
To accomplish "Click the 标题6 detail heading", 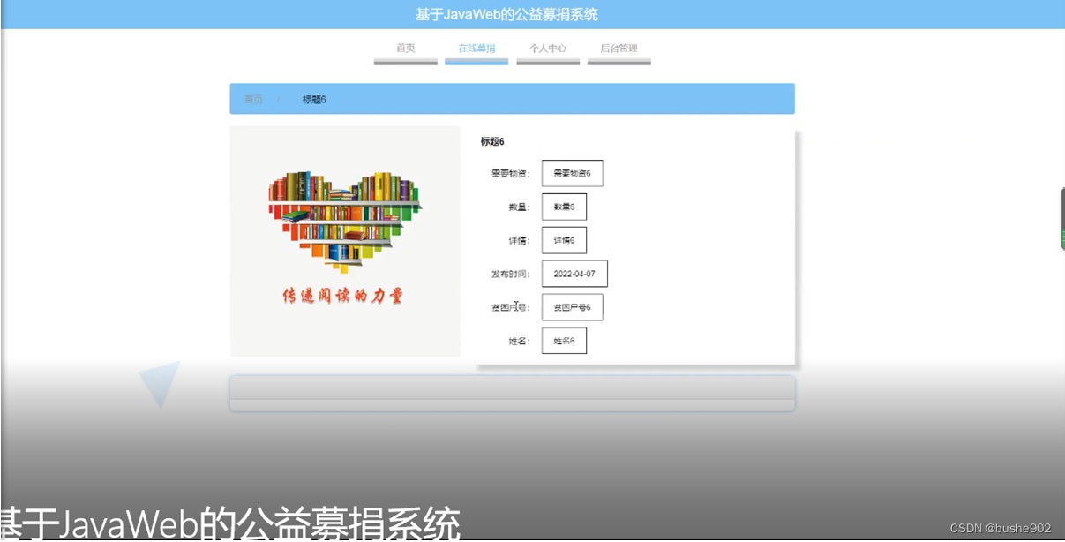I will pyautogui.click(x=491, y=141).
